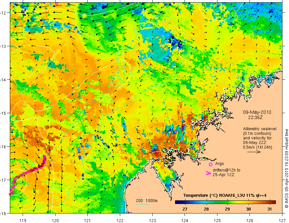This screenshot has height=223, width=289.
Task: Click the longitude axis label 121
Action: (88, 220)
